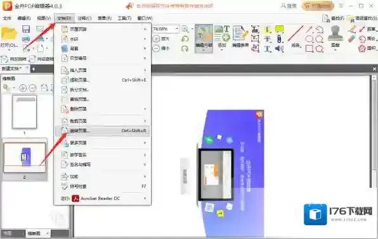Choose 拼写检查 spell check menu item
This screenshot has height=239, width=378.
103,187
